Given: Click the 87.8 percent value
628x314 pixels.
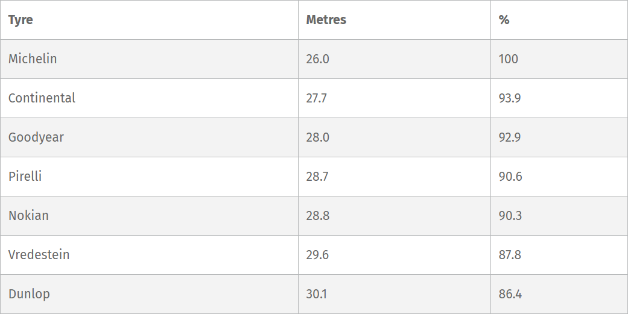Looking at the screenshot, I should point(510,255).
